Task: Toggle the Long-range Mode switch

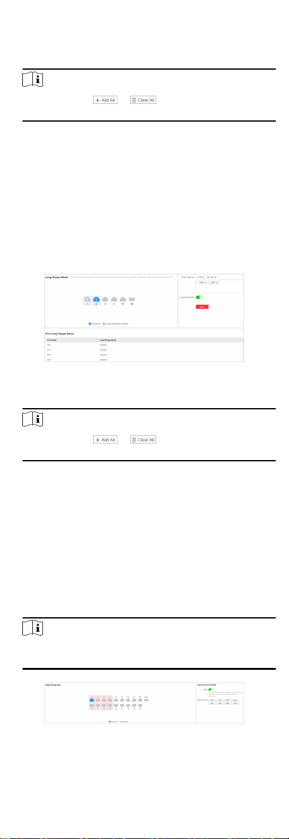Action: coord(199,296)
